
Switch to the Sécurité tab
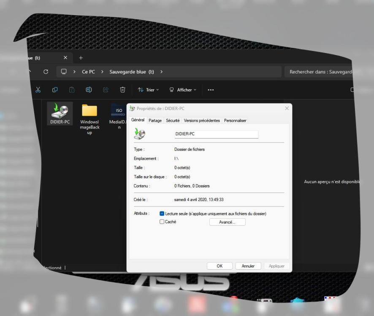[x=173, y=121]
